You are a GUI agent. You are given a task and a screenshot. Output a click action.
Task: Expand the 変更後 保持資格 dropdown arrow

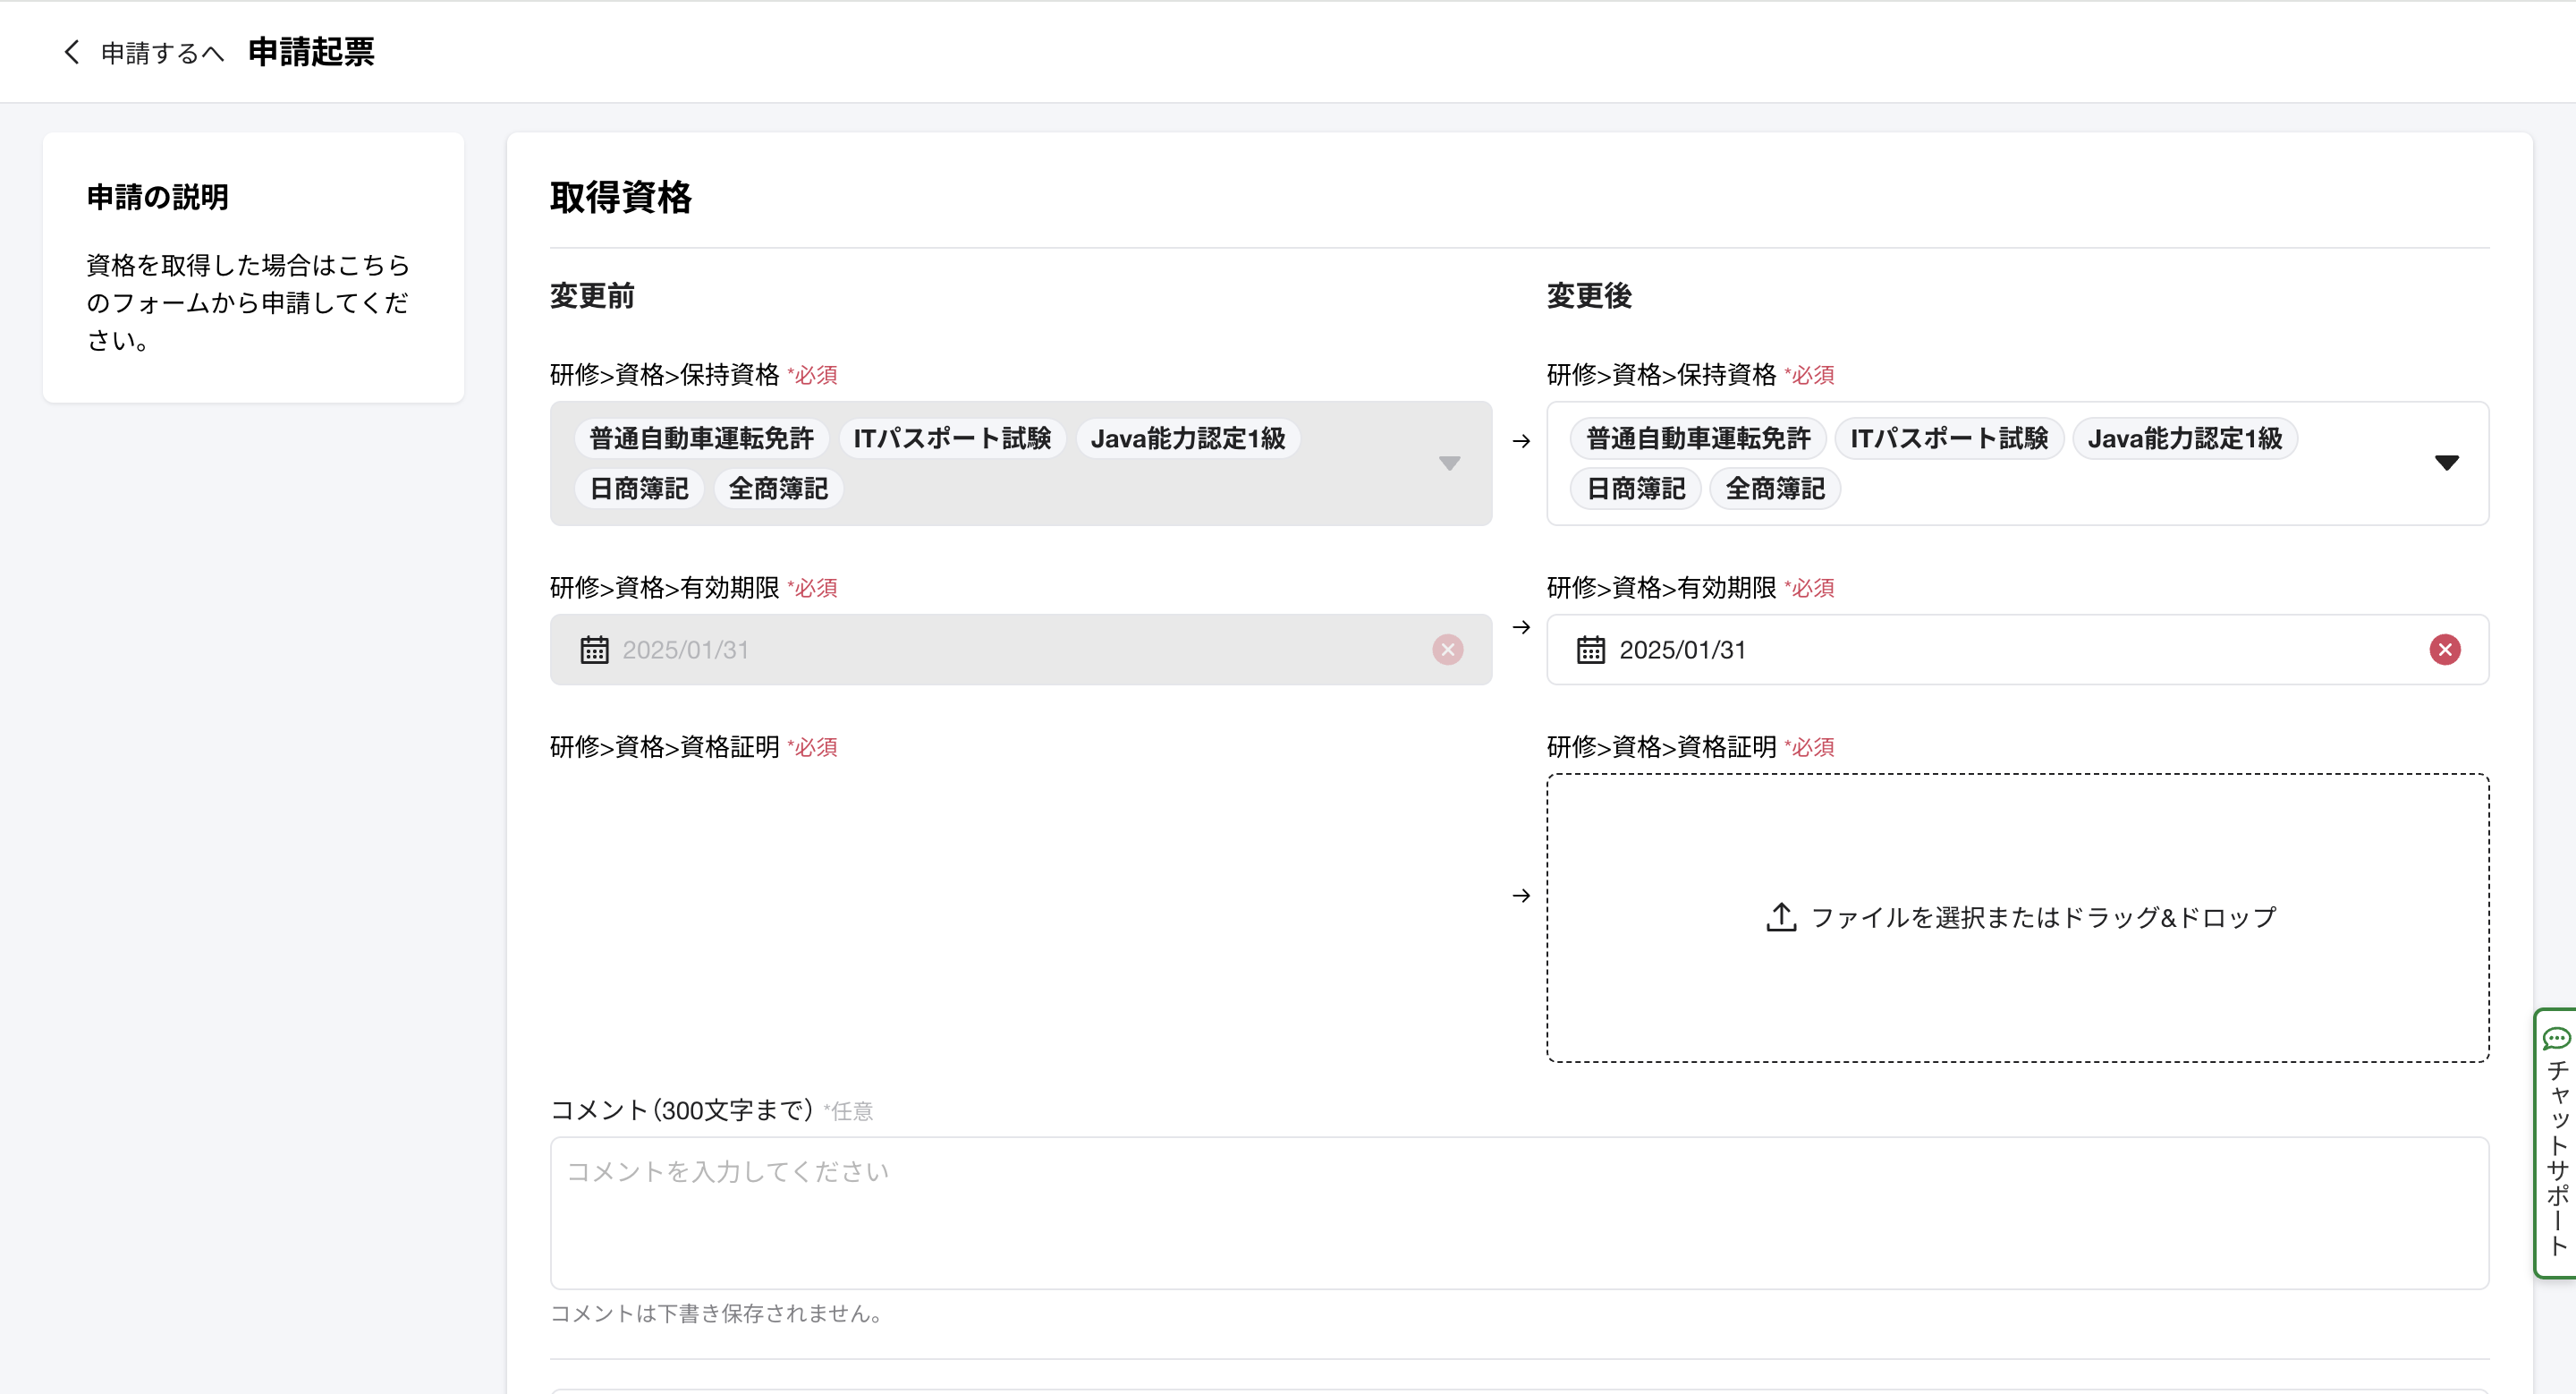click(x=2446, y=463)
